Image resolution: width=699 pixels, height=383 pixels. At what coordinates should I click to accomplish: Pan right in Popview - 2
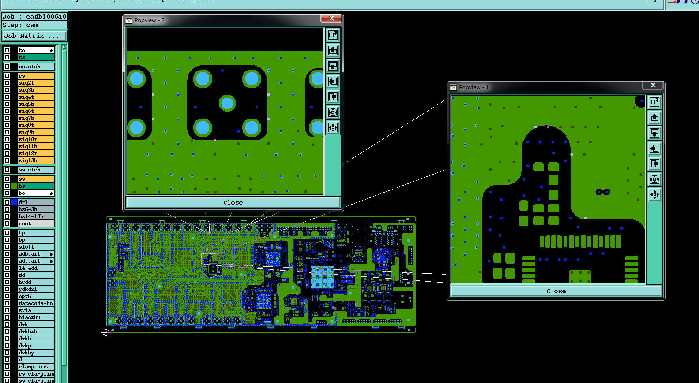(x=333, y=97)
